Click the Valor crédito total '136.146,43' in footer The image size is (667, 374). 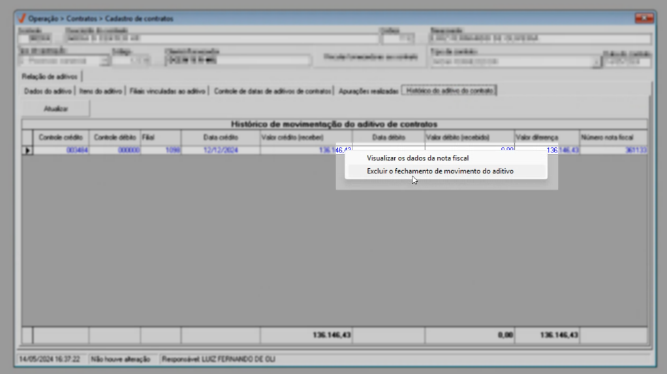[x=306, y=335]
